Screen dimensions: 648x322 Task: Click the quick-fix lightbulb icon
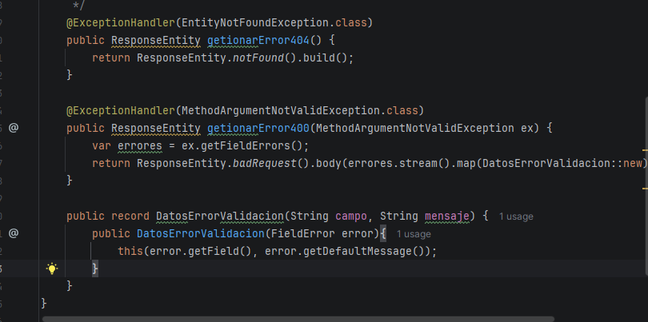click(x=52, y=268)
